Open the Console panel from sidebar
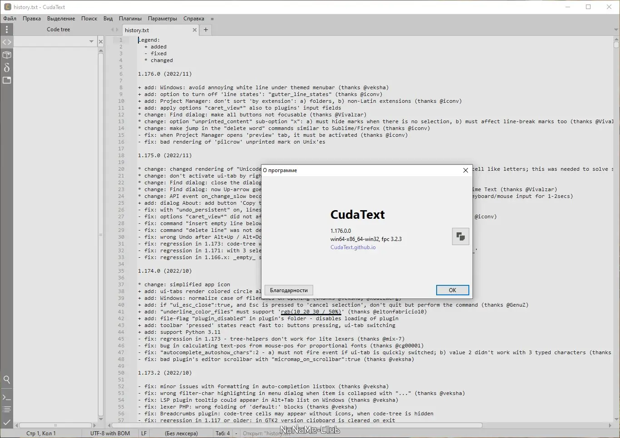 tap(6, 397)
